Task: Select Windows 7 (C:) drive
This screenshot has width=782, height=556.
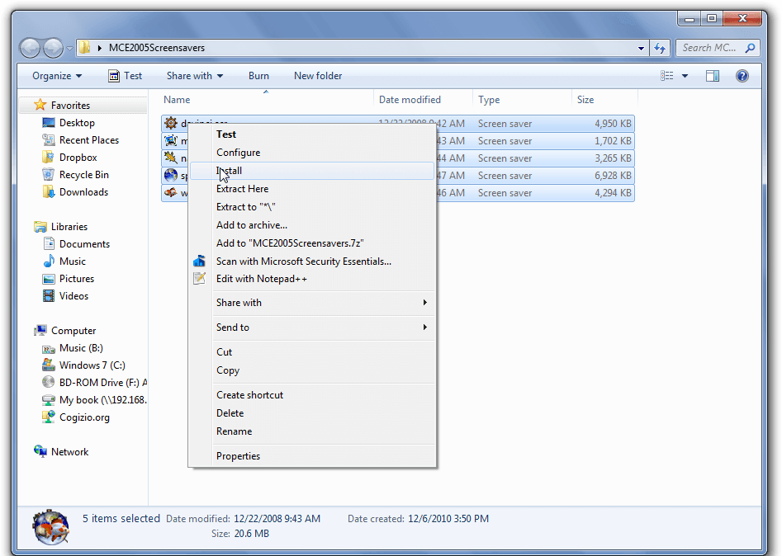Action: point(92,365)
